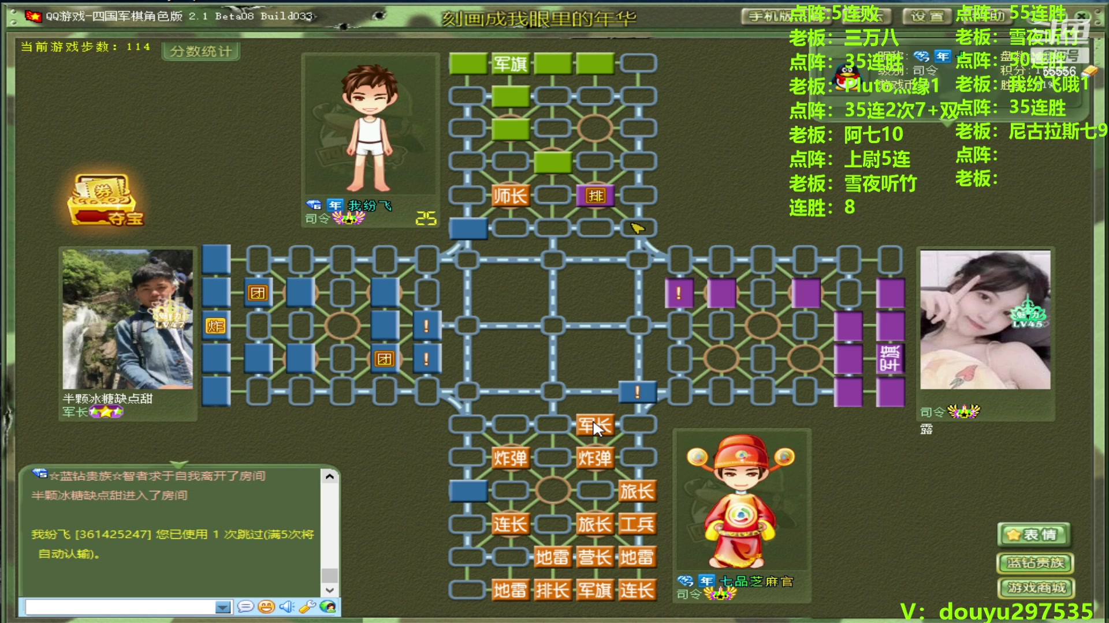
Task: Expand the chat input dropdown arrow
Action: point(223,607)
